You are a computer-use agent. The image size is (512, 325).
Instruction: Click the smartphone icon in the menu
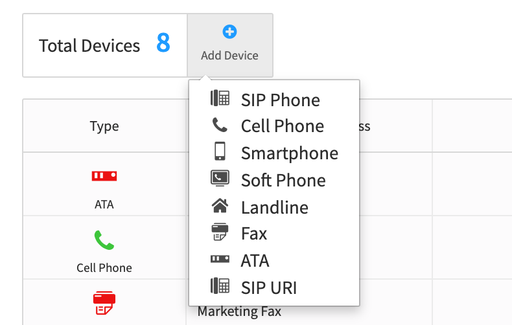(220, 151)
